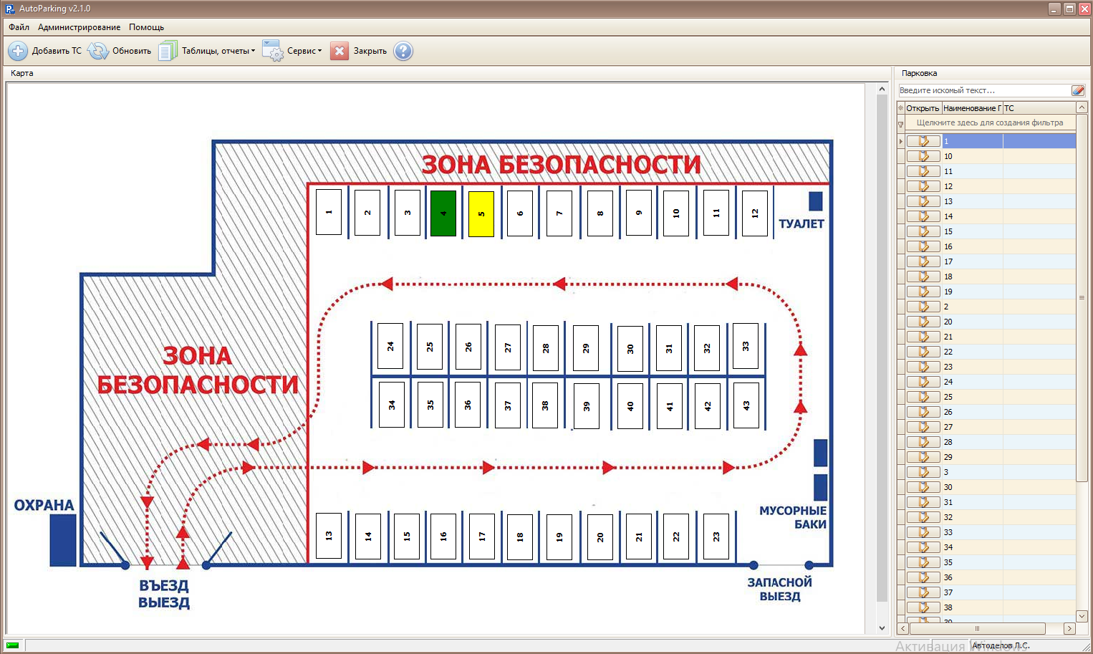The width and height of the screenshot is (1093, 654).
Task: Open the Администрирование menu
Action: coord(79,27)
